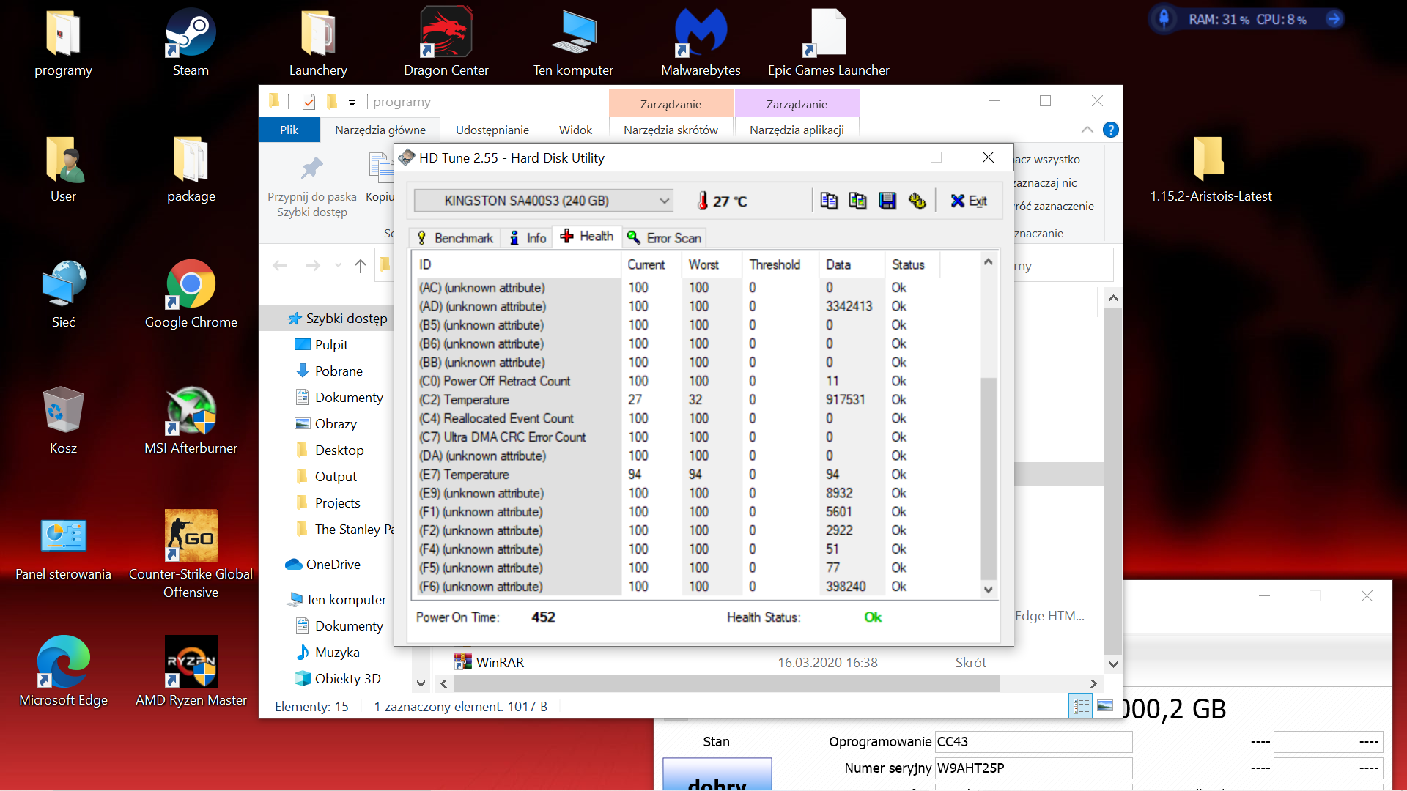Select the Kosz recycle bin icon
Viewport: 1407px width, 791px height.
[64, 420]
